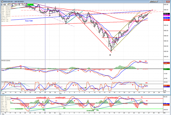Click the stochastic value tag 59.32

(x=166, y=86)
